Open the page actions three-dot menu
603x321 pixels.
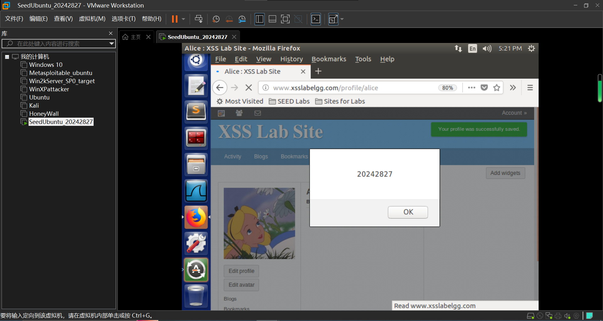tap(471, 88)
